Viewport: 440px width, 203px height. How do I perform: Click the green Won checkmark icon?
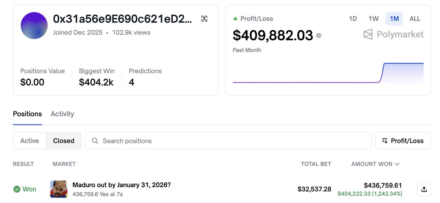17,189
